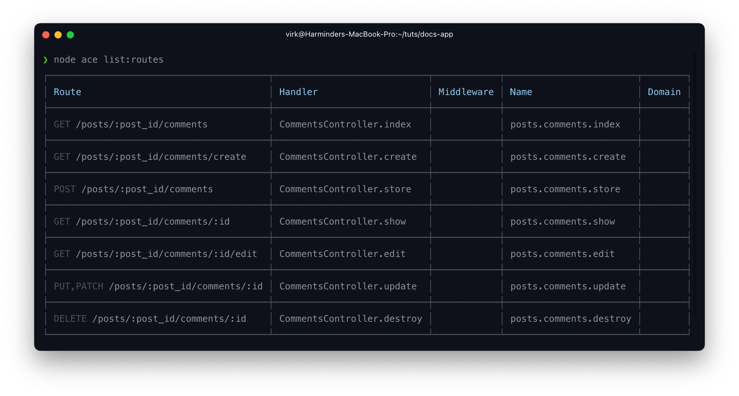Click the Route column header
This screenshot has width=739, height=396.
pyautogui.click(x=68, y=92)
